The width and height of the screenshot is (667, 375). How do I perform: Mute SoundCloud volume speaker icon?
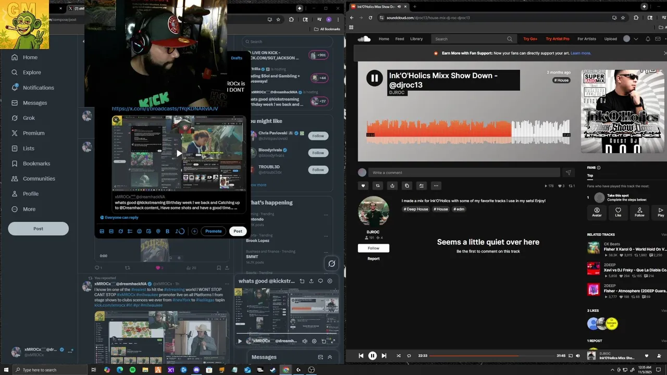(578, 356)
